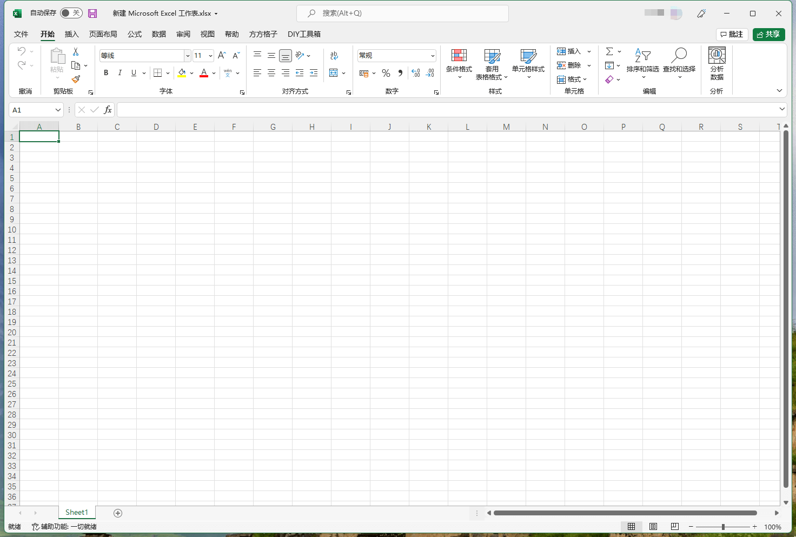This screenshot has height=537, width=796.
Task: Apply the yellow fill color bucket
Action: point(182,73)
